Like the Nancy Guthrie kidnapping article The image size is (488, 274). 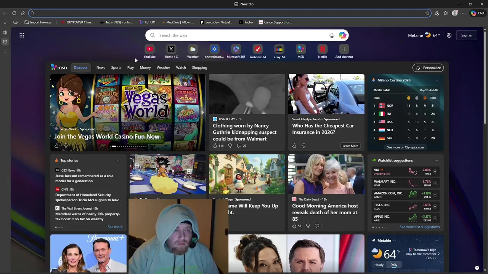pos(215,146)
